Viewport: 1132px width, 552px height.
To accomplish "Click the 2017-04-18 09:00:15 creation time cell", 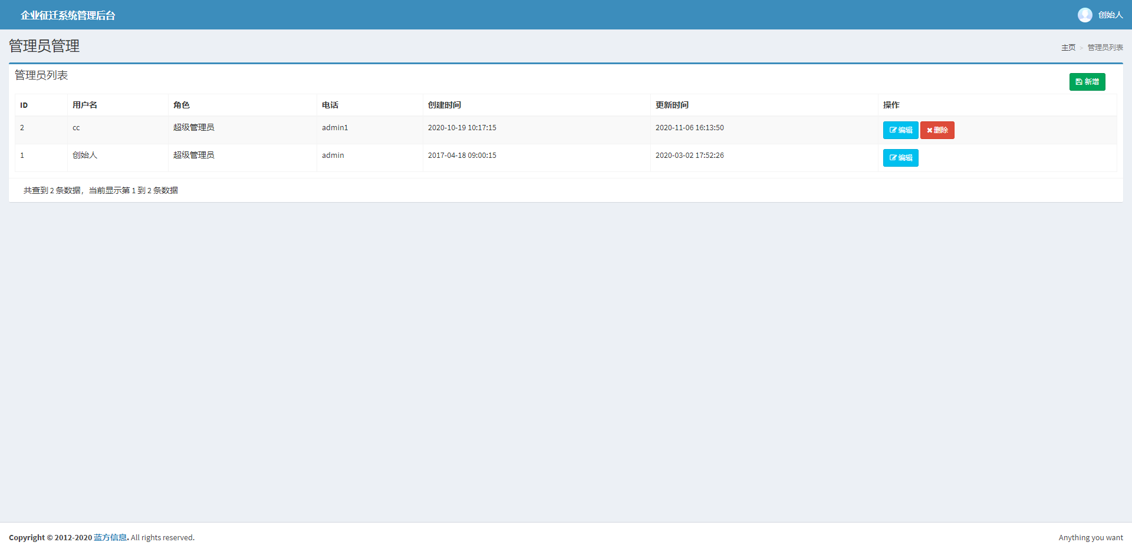I will tap(462, 156).
